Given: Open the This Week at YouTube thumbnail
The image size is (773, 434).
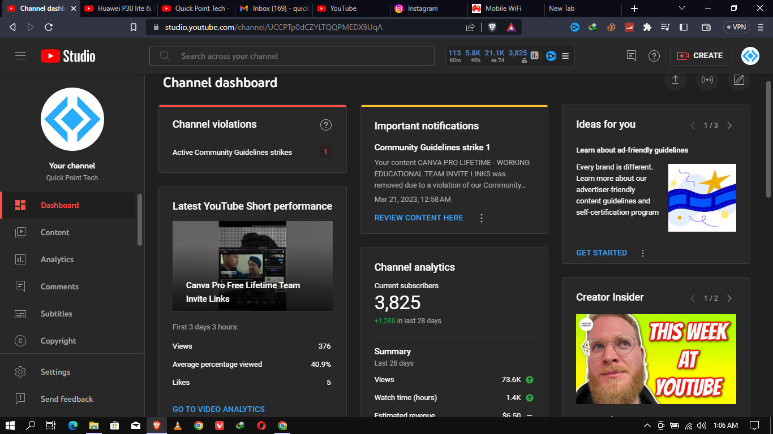Looking at the screenshot, I should (656, 359).
